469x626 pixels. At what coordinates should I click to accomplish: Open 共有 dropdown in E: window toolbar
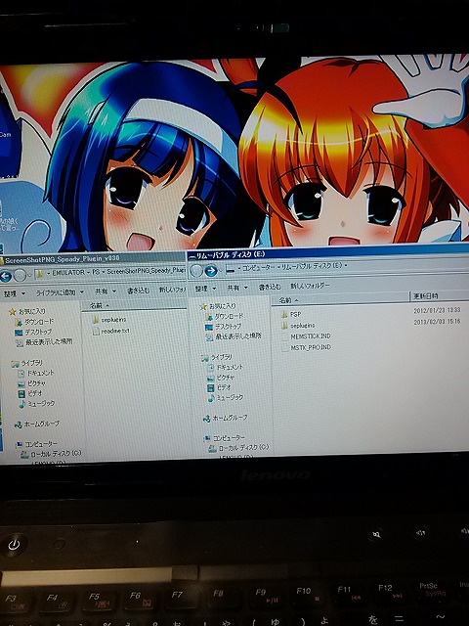pos(237,288)
